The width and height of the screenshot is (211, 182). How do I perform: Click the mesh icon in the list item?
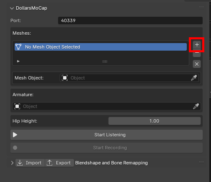[18, 47]
